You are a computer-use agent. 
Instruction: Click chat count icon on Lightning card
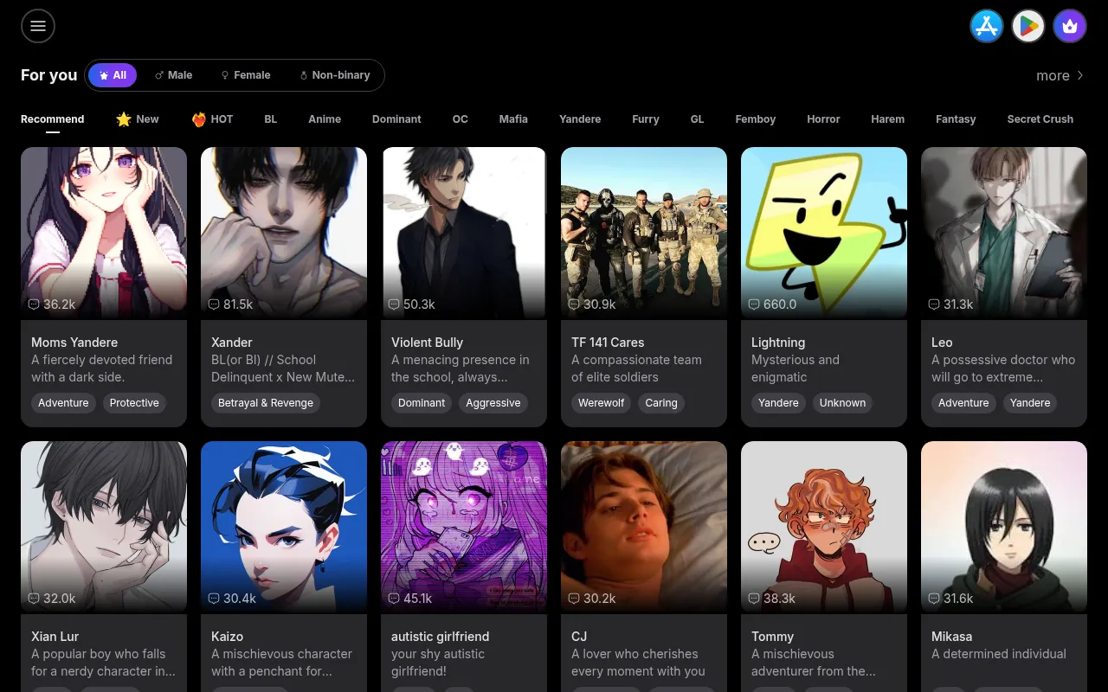(x=754, y=304)
